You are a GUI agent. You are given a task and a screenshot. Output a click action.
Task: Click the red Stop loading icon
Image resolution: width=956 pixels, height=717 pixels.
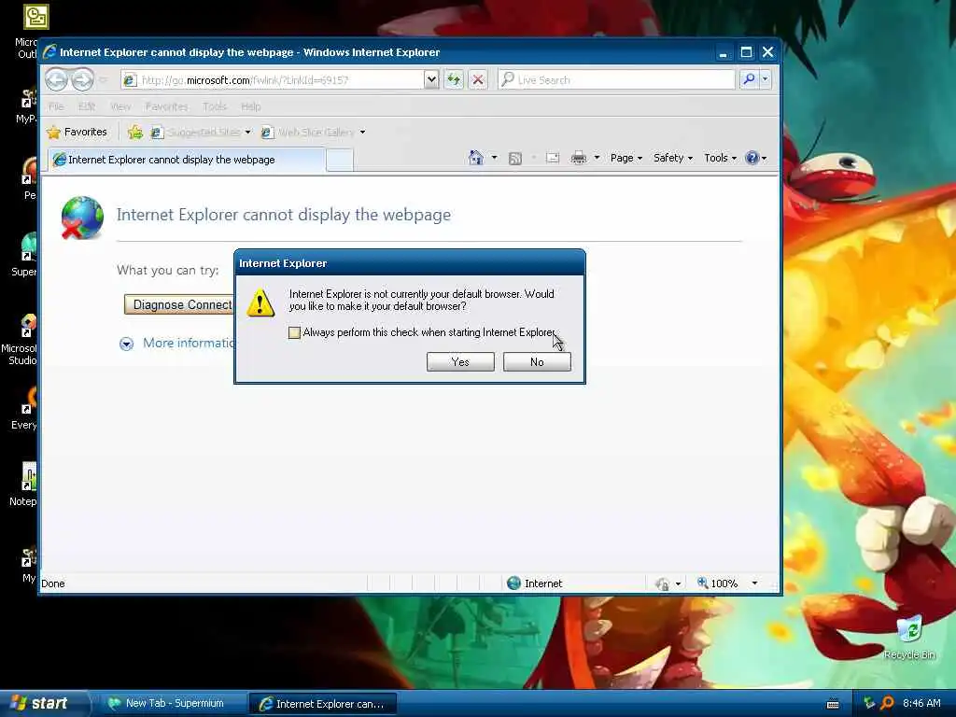click(478, 79)
